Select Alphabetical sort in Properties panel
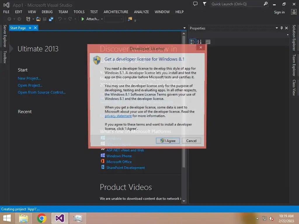The width and height of the screenshot is (299, 224). point(199,42)
